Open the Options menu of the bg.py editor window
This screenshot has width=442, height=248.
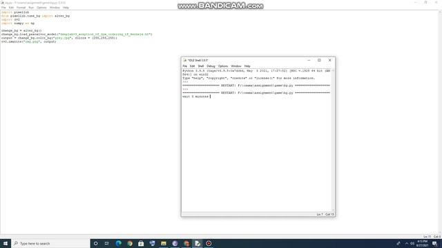(41, 8)
